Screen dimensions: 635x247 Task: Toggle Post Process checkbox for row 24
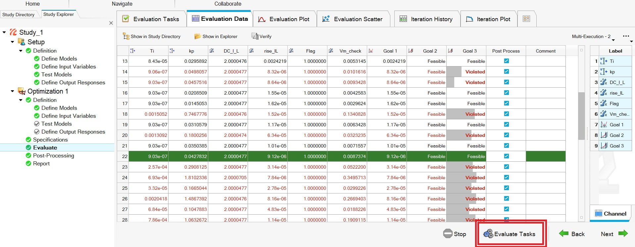click(507, 177)
